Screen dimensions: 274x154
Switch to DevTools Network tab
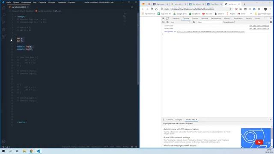tap(205, 18)
